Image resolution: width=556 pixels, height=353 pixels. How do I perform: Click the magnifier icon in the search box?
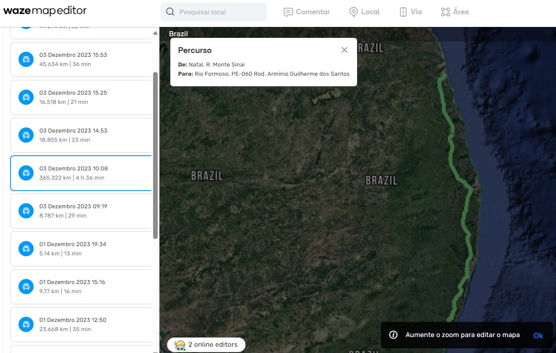point(170,12)
